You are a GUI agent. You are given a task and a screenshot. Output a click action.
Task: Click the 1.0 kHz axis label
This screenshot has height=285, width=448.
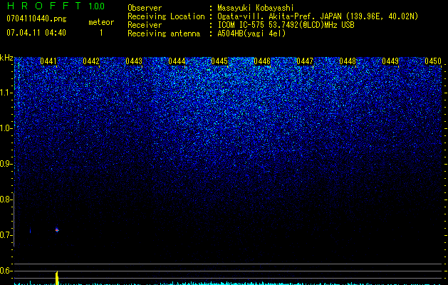(x=6, y=128)
